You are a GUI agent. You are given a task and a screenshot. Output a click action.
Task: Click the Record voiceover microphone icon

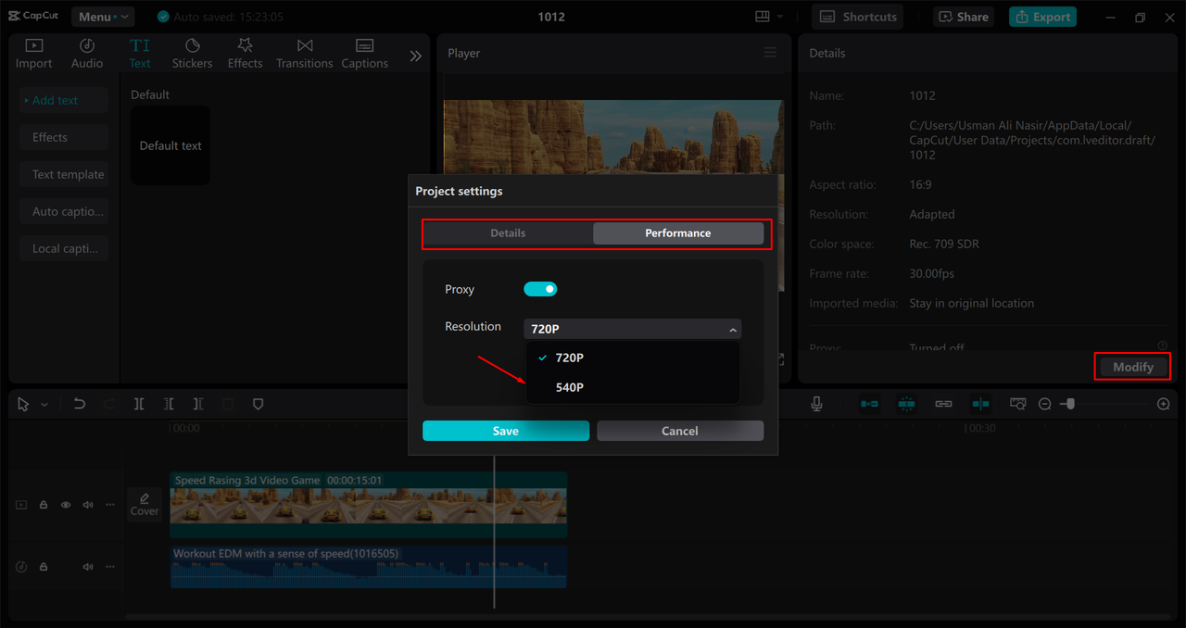point(816,404)
